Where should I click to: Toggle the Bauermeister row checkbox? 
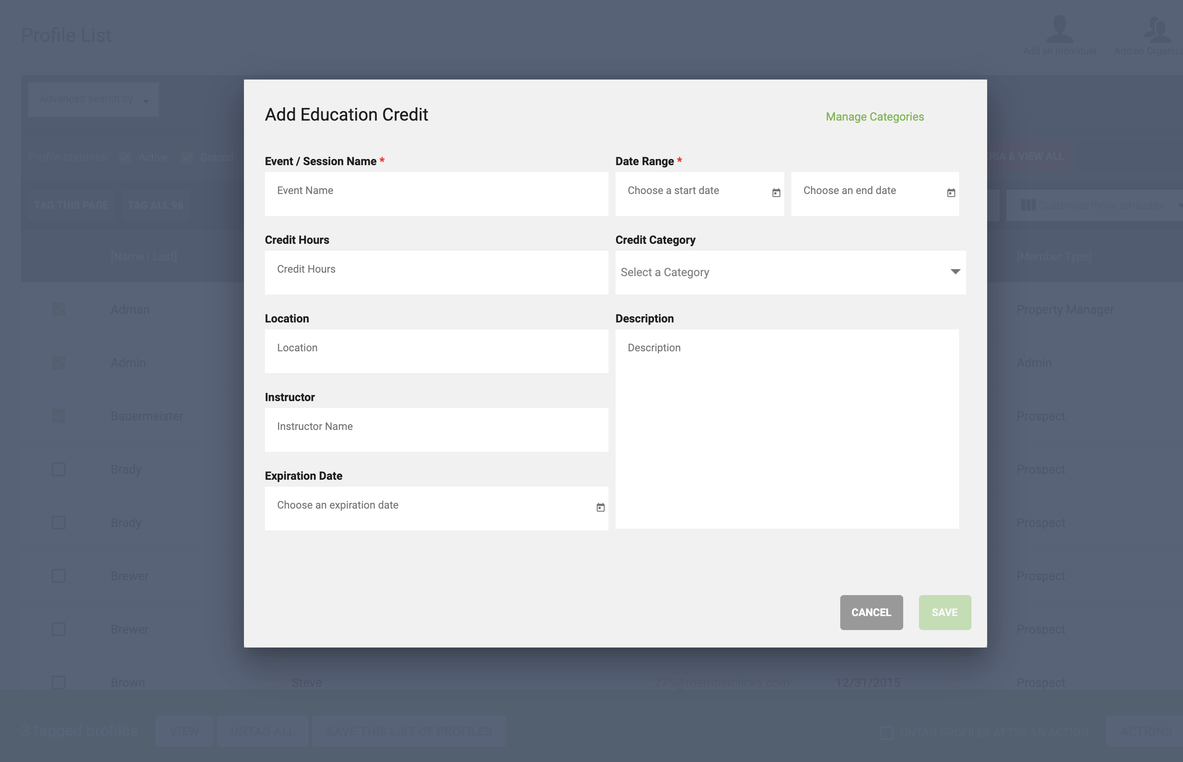(x=59, y=416)
